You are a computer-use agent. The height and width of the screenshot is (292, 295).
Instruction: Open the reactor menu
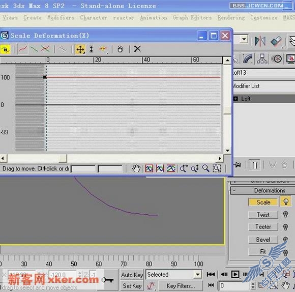point(124,18)
